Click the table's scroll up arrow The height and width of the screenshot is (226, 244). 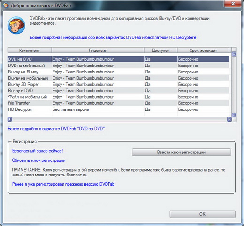click(234, 54)
